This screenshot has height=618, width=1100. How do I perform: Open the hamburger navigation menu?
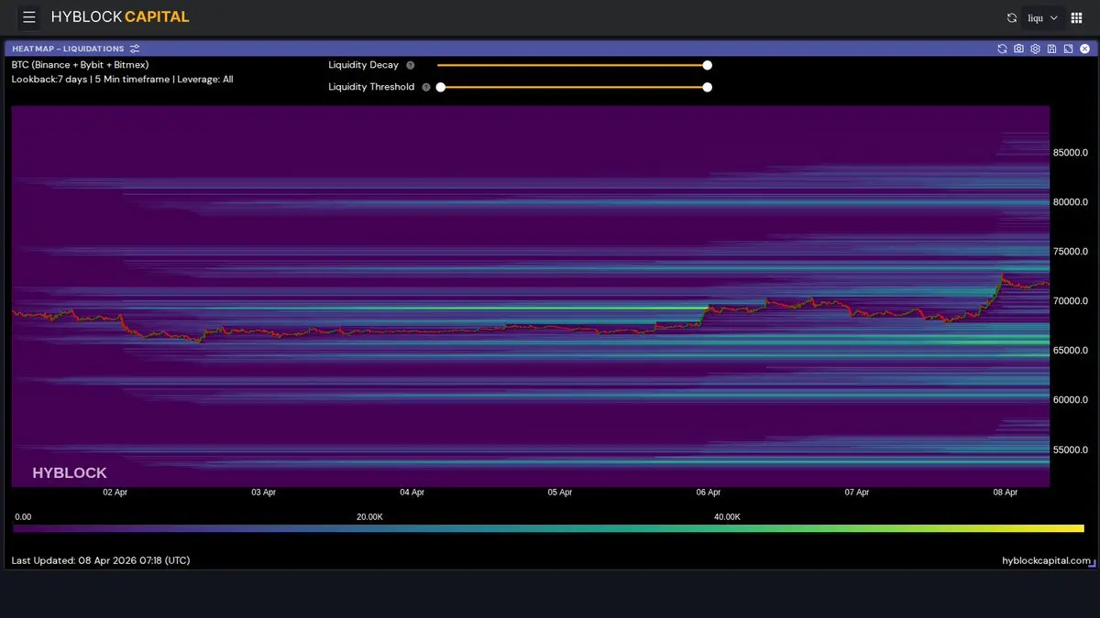(x=29, y=17)
